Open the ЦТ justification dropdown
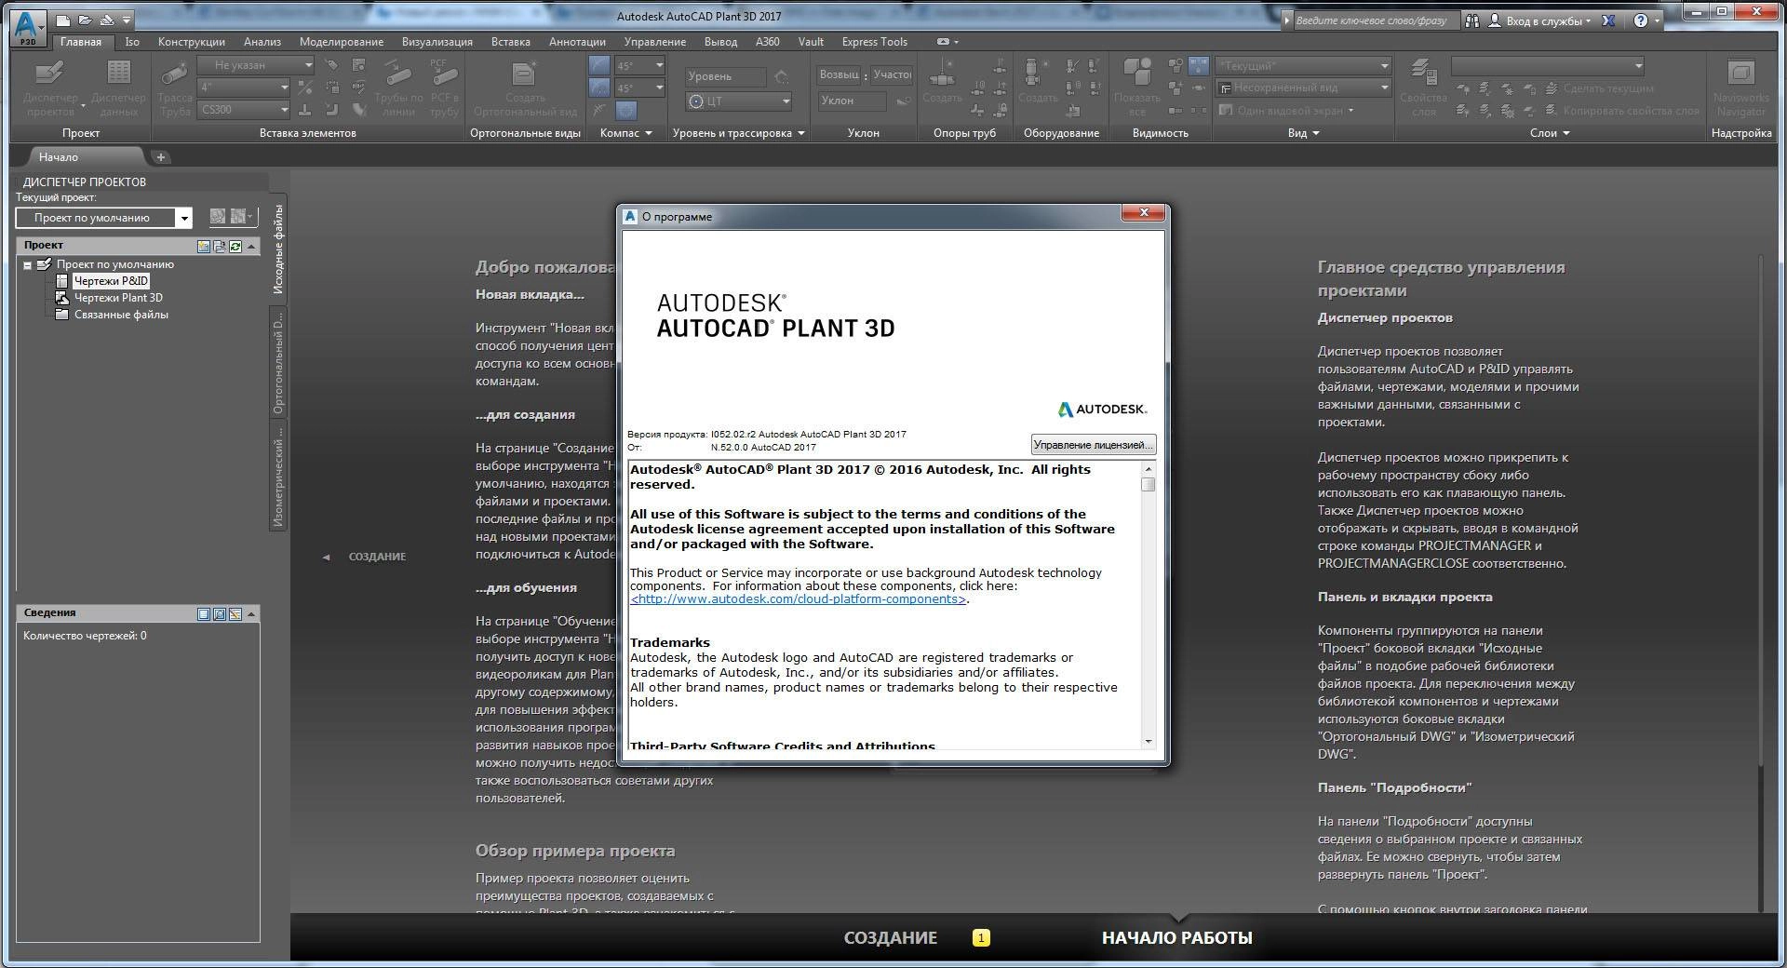 point(739,101)
